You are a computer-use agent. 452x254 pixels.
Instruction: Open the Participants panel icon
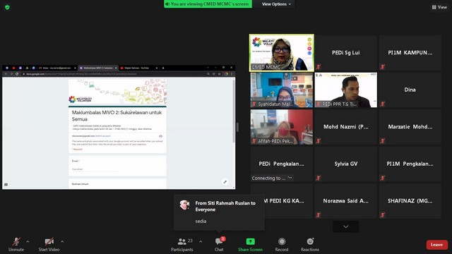click(x=182, y=241)
